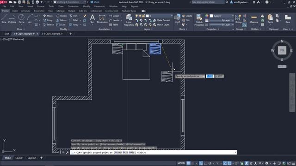Toggle snap mode in status bar
The width and height of the screenshot is (296, 166).
click(x=193, y=163)
